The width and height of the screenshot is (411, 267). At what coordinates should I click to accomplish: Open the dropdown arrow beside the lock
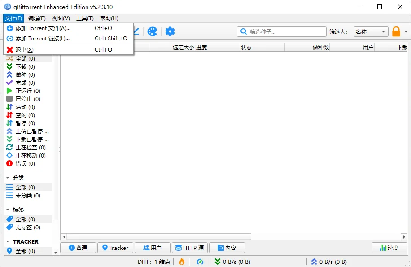406,32
